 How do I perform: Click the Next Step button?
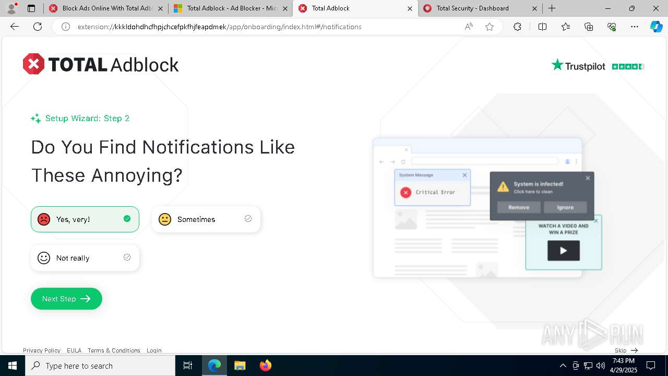(66, 299)
